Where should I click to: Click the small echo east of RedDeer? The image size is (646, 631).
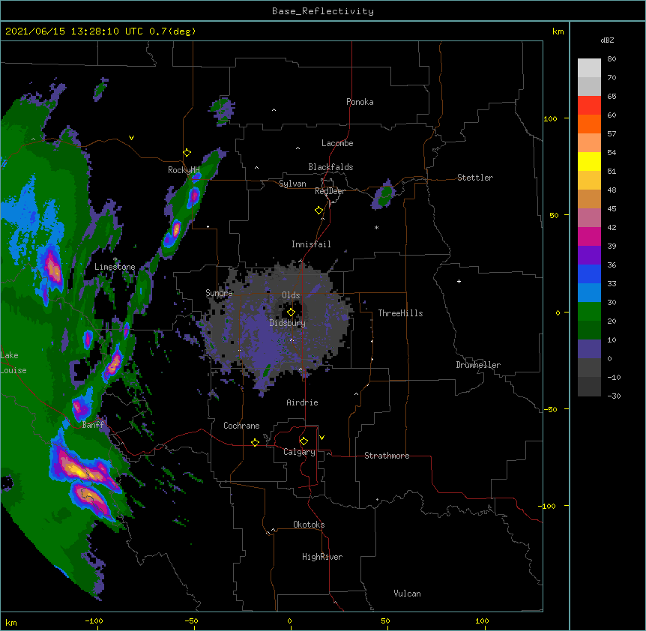tap(383, 194)
